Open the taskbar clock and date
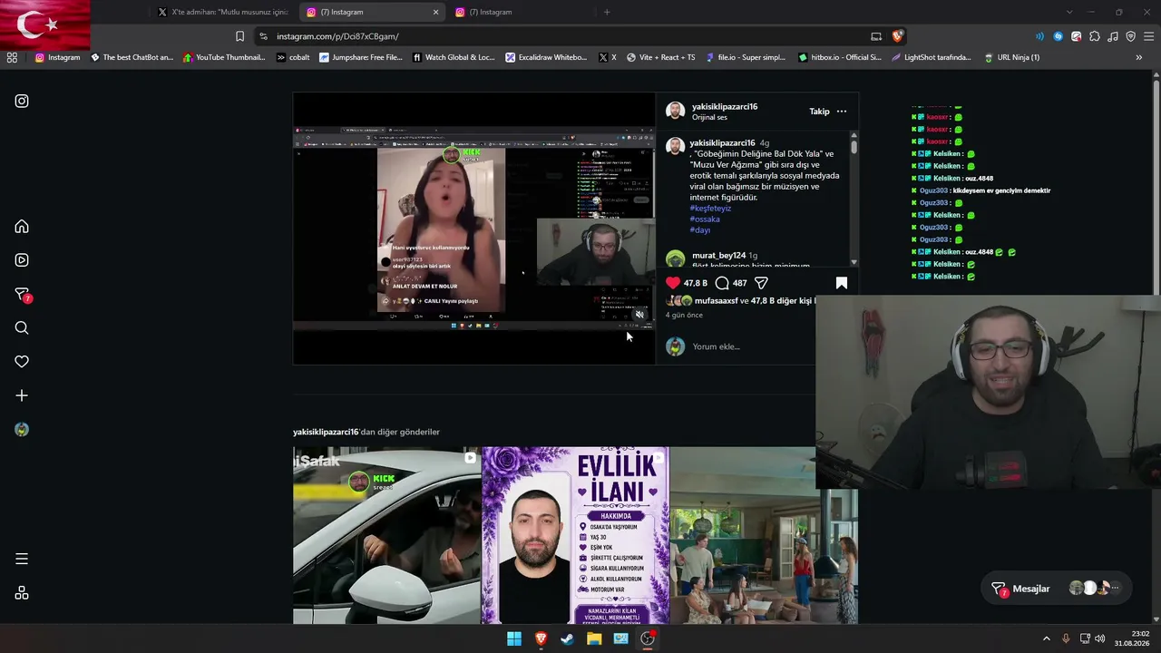This screenshot has height=653, width=1161. coord(1132,638)
